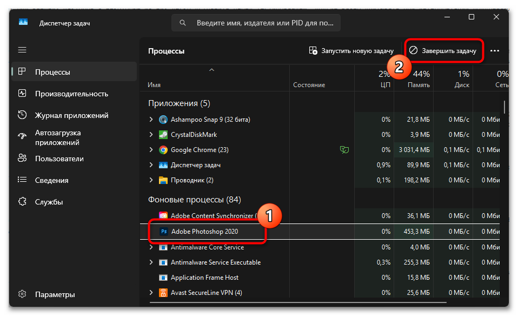Expand the CrystalDiskMark process group
This screenshot has height=316, width=518.
(x=151, y=135)
